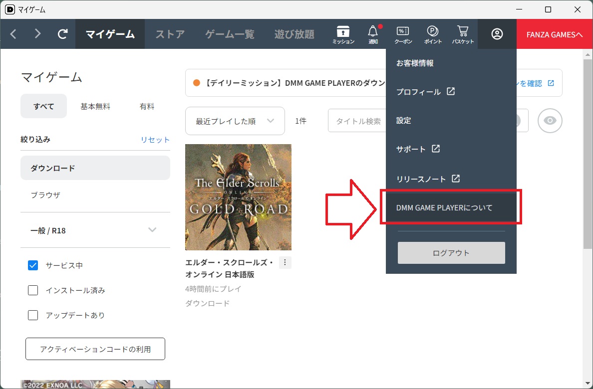Click in the タイトル検索 search field

357,121
